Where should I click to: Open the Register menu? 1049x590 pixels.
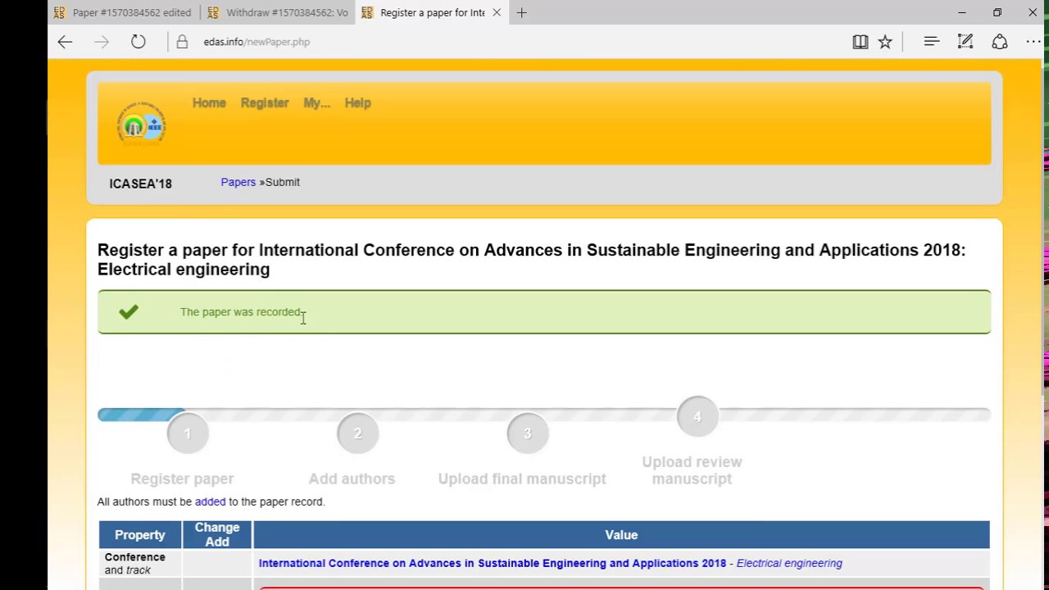[265, 102]
